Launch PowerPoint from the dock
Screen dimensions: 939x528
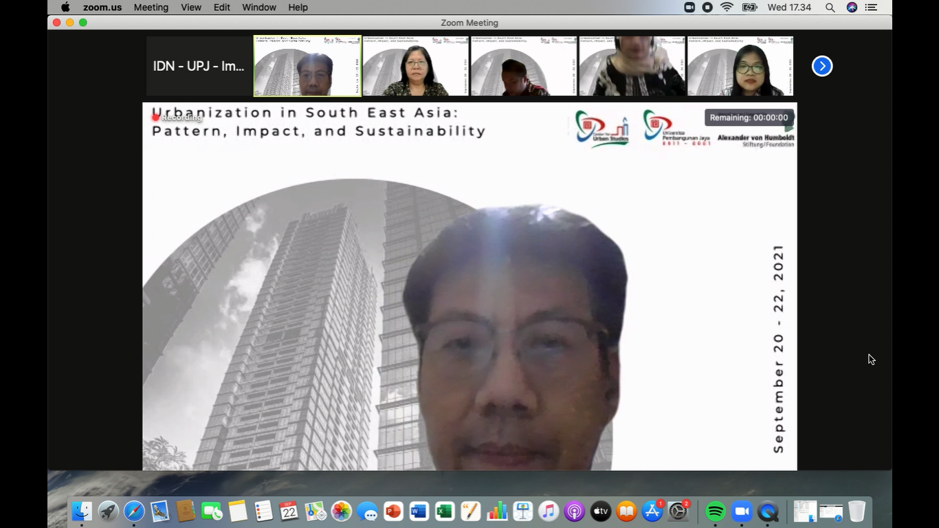(393, 511)
